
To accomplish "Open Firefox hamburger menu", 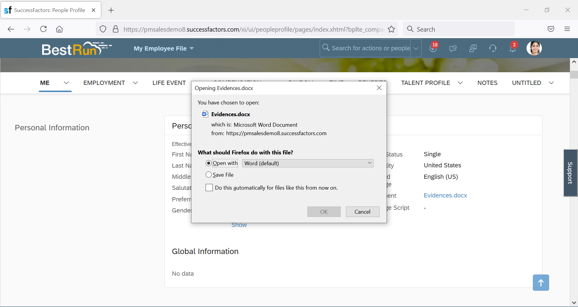I will click(567, 29).
